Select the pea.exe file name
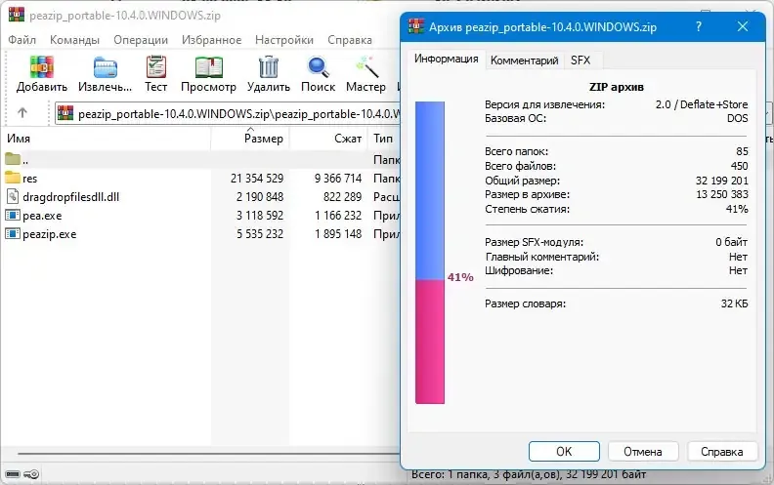This screenshot has height=485, width=774. pyautogui.click(x=42, y=216)
